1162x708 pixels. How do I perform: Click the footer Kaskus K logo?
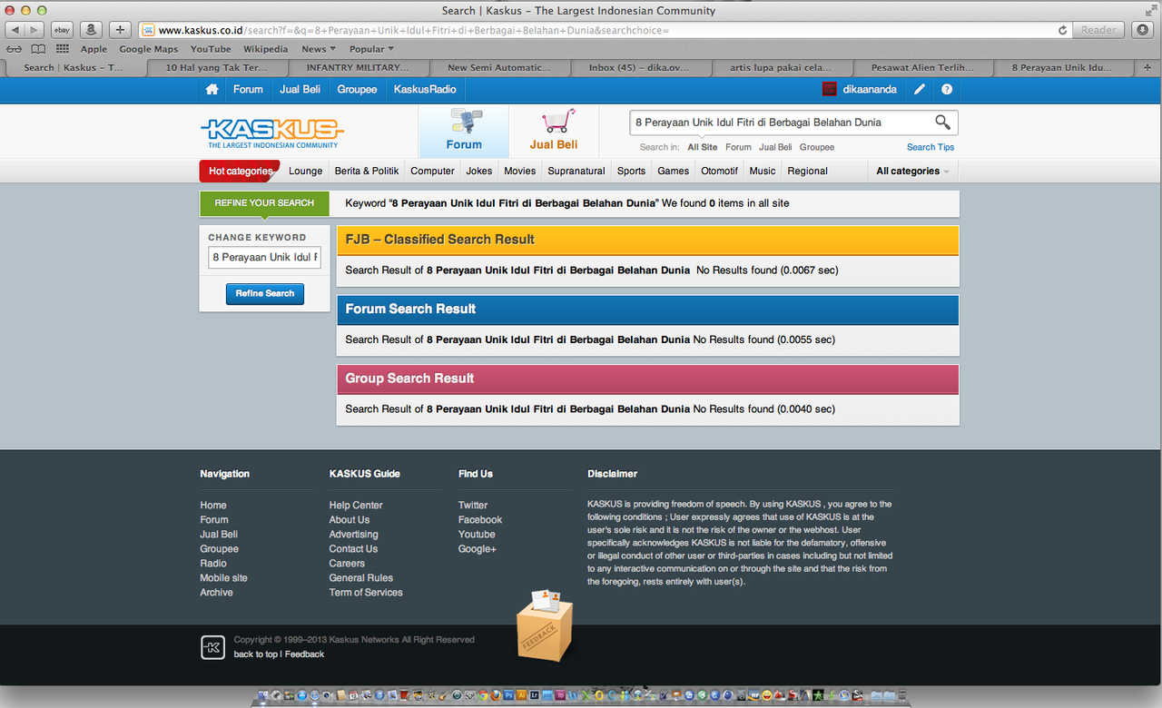point(212,647)
